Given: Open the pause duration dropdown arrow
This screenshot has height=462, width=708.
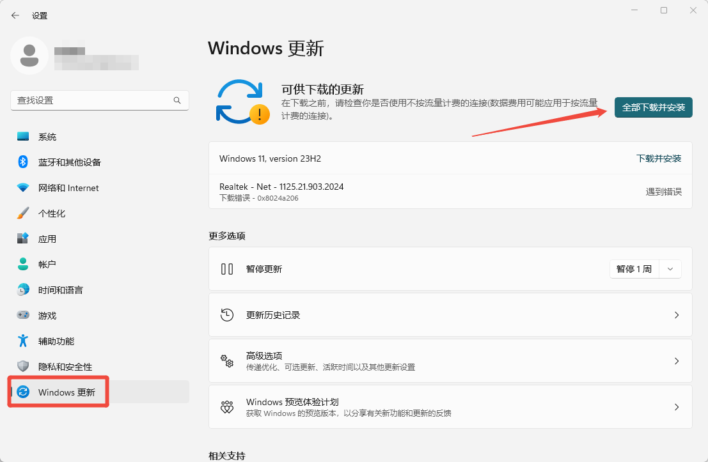Looking at the screenshot, I should coord(670,269).
